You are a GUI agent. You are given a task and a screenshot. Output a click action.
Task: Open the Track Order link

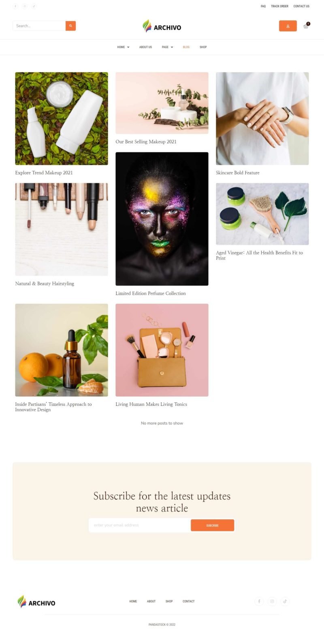click(x=279, y=6)
